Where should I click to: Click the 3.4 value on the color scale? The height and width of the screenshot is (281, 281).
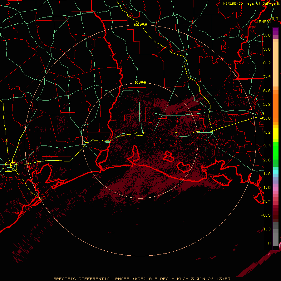click(267, 146)
